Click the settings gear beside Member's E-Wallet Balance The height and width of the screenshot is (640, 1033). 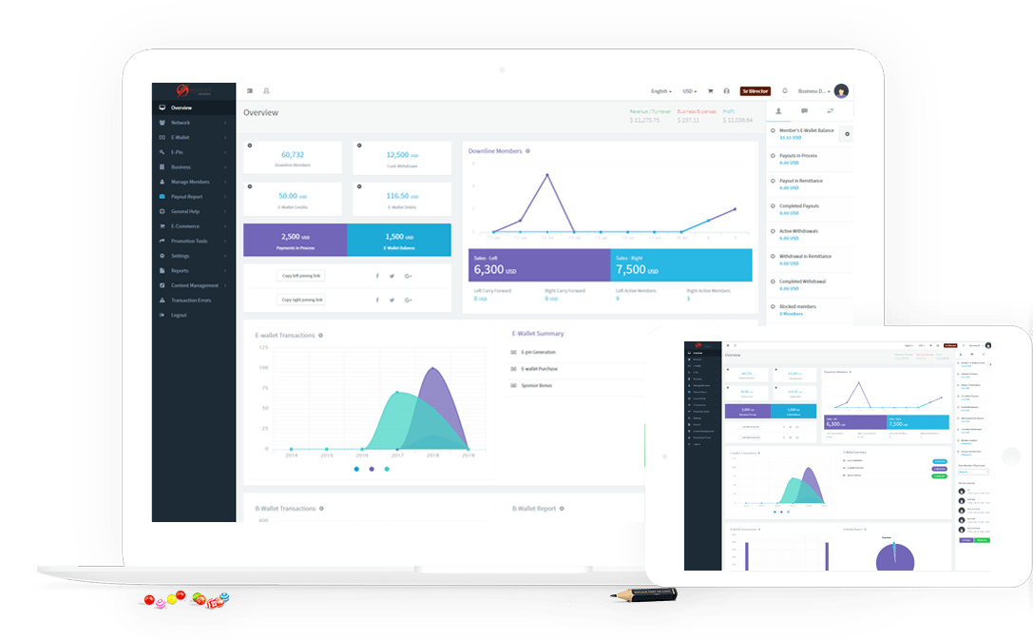click(848, 134)
